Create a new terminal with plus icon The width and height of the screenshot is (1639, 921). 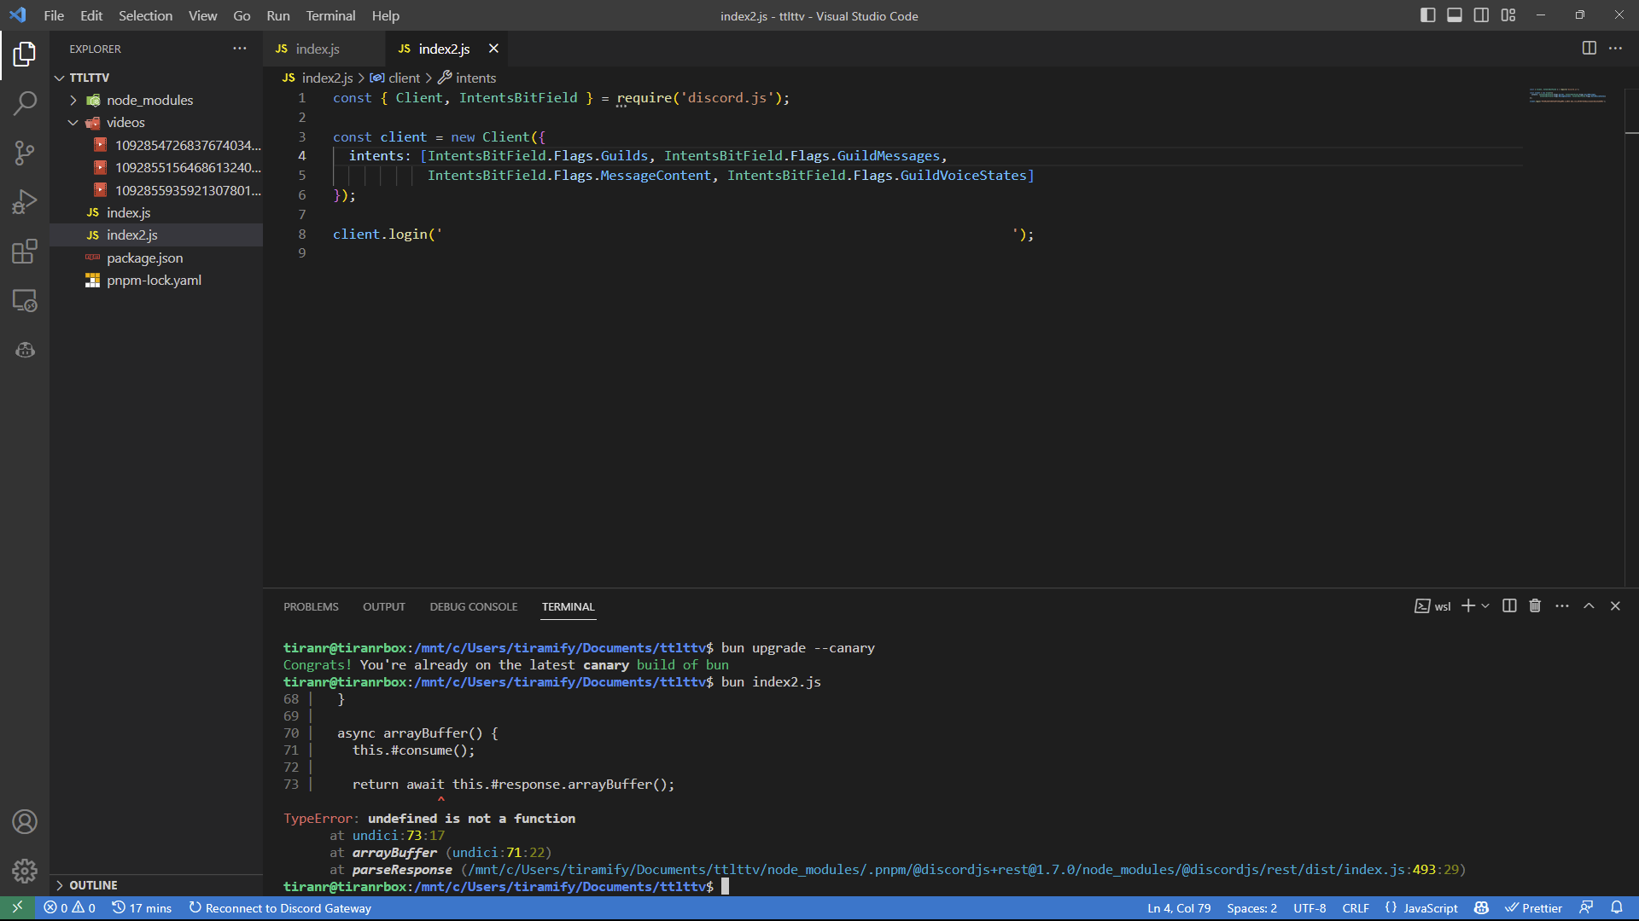(1467, 605)
